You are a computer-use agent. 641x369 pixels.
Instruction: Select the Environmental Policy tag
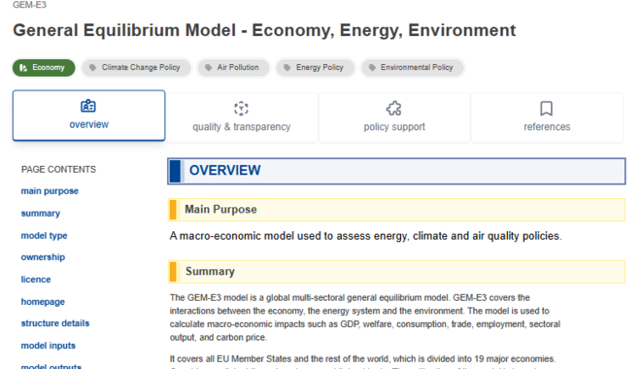click(413, 67)
